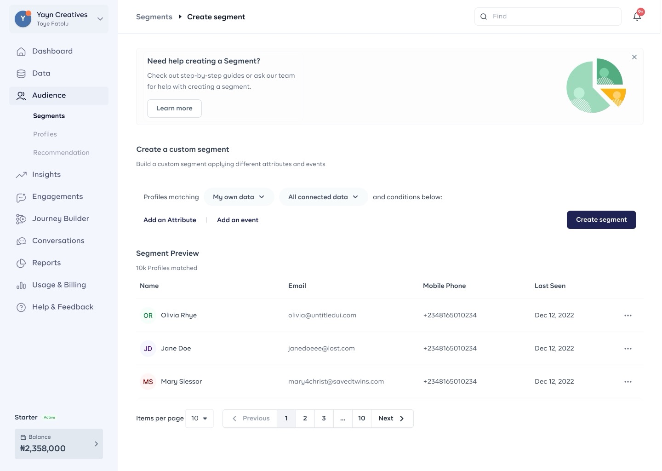Click the Data database icon

click(x=21, y=74)
